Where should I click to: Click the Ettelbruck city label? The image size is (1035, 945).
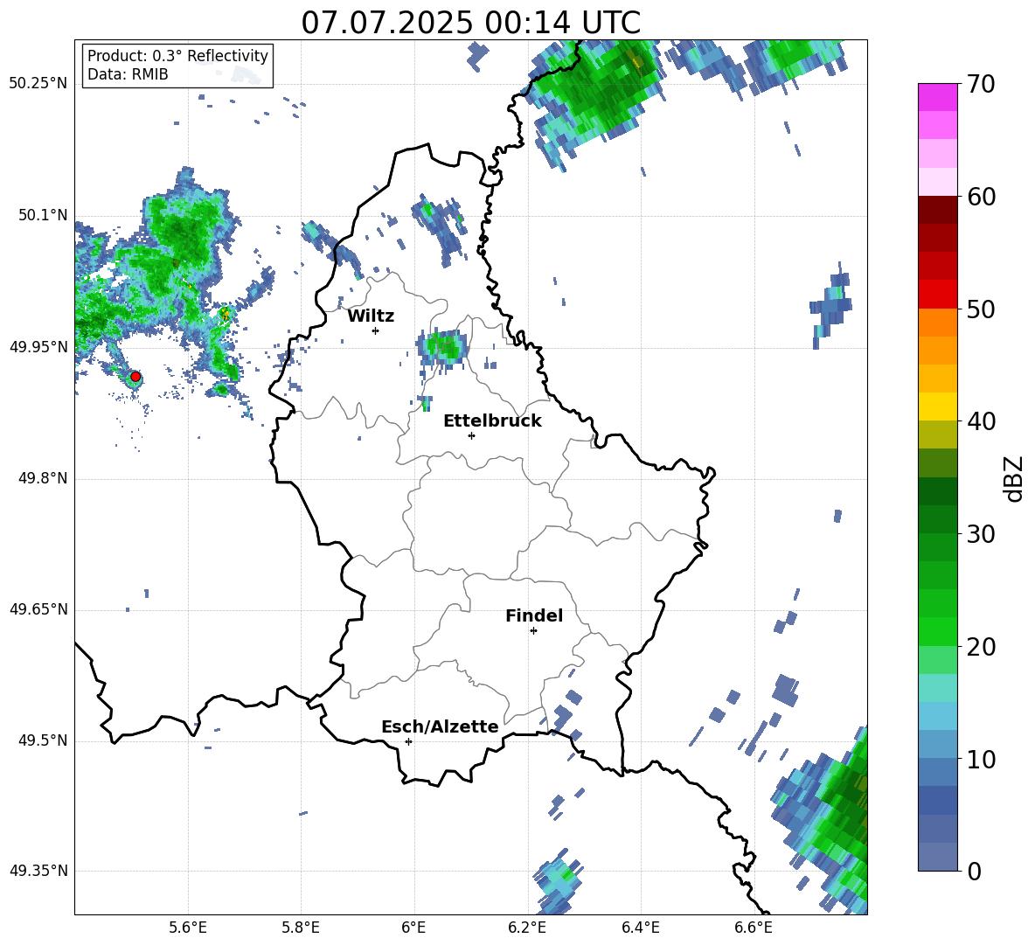492,421
